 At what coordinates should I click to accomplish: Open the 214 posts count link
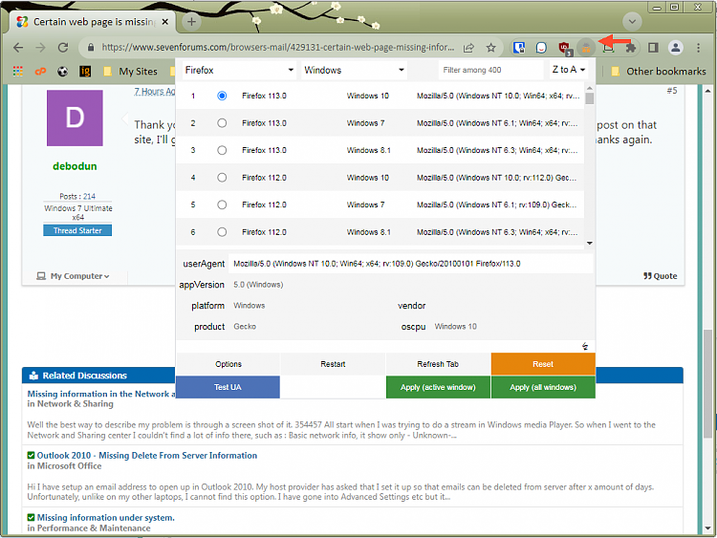89,196
